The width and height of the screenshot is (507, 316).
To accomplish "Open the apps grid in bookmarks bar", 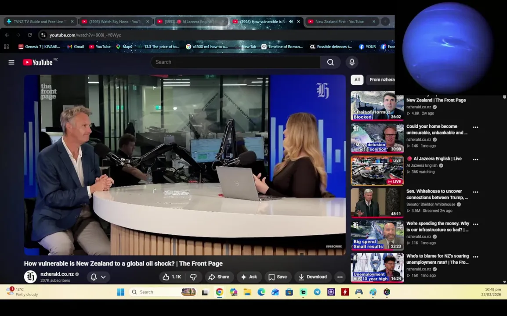I will click(x=6, y=47).
